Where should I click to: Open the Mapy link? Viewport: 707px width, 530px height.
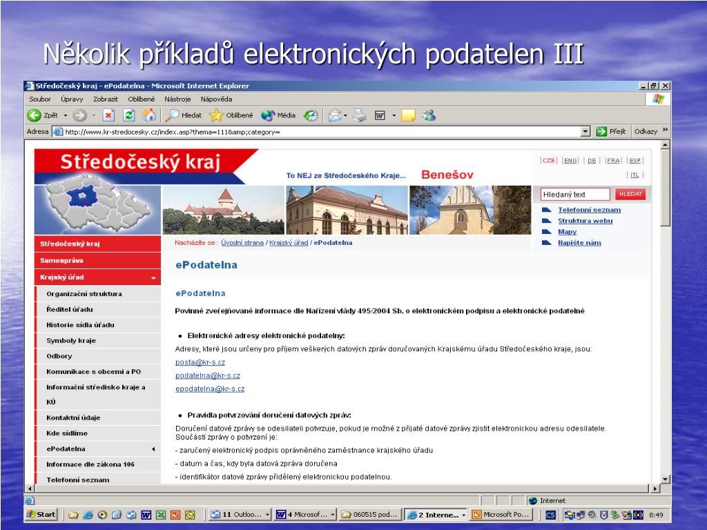pos(568,232)
